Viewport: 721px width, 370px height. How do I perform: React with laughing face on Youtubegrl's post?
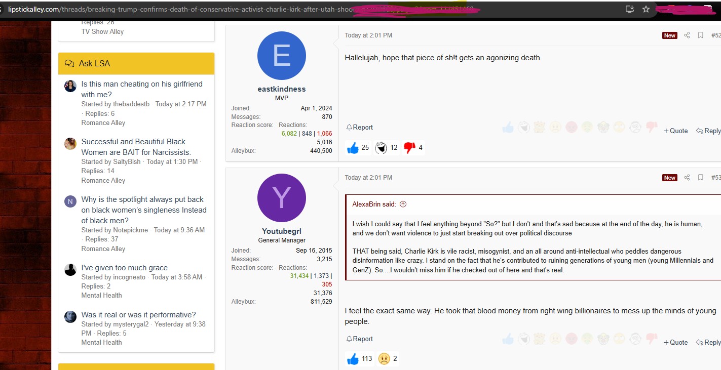(523, 339)
